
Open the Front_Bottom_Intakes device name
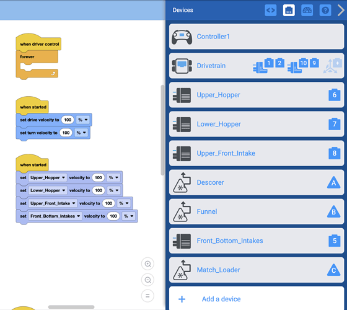click(230, 241)
